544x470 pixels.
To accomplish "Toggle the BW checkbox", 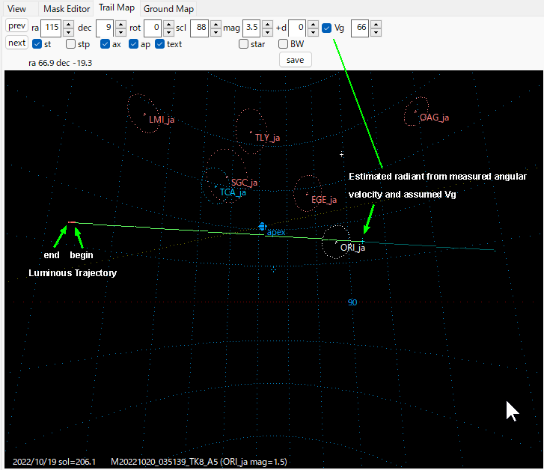I will point(284,44).
